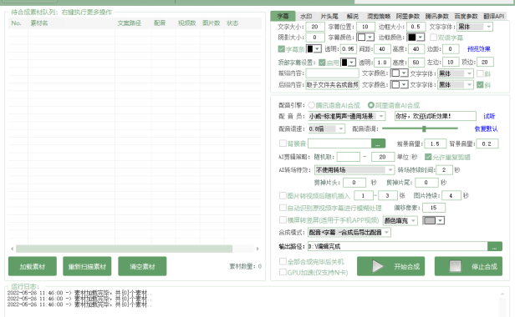
Task: Switch to the 腾讯参数 tab
Action: point(436,16)
